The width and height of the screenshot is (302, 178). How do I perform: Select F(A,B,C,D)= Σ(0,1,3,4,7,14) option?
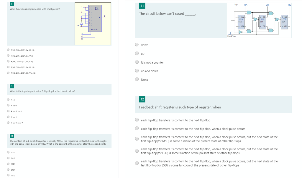point(8,55)
